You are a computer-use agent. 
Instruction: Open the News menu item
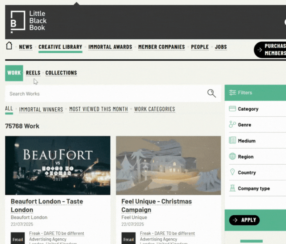[x=26, y=47]
